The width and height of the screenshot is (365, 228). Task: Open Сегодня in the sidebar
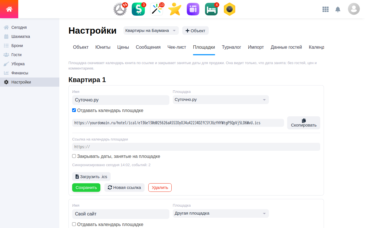point(30,27)
